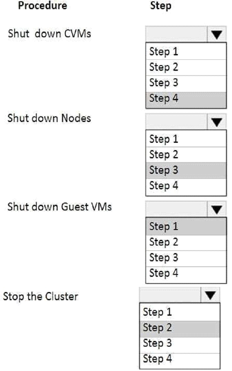
Task: Pick Step 4 under Shut down Nodes
Action: (x=186, y=186)
